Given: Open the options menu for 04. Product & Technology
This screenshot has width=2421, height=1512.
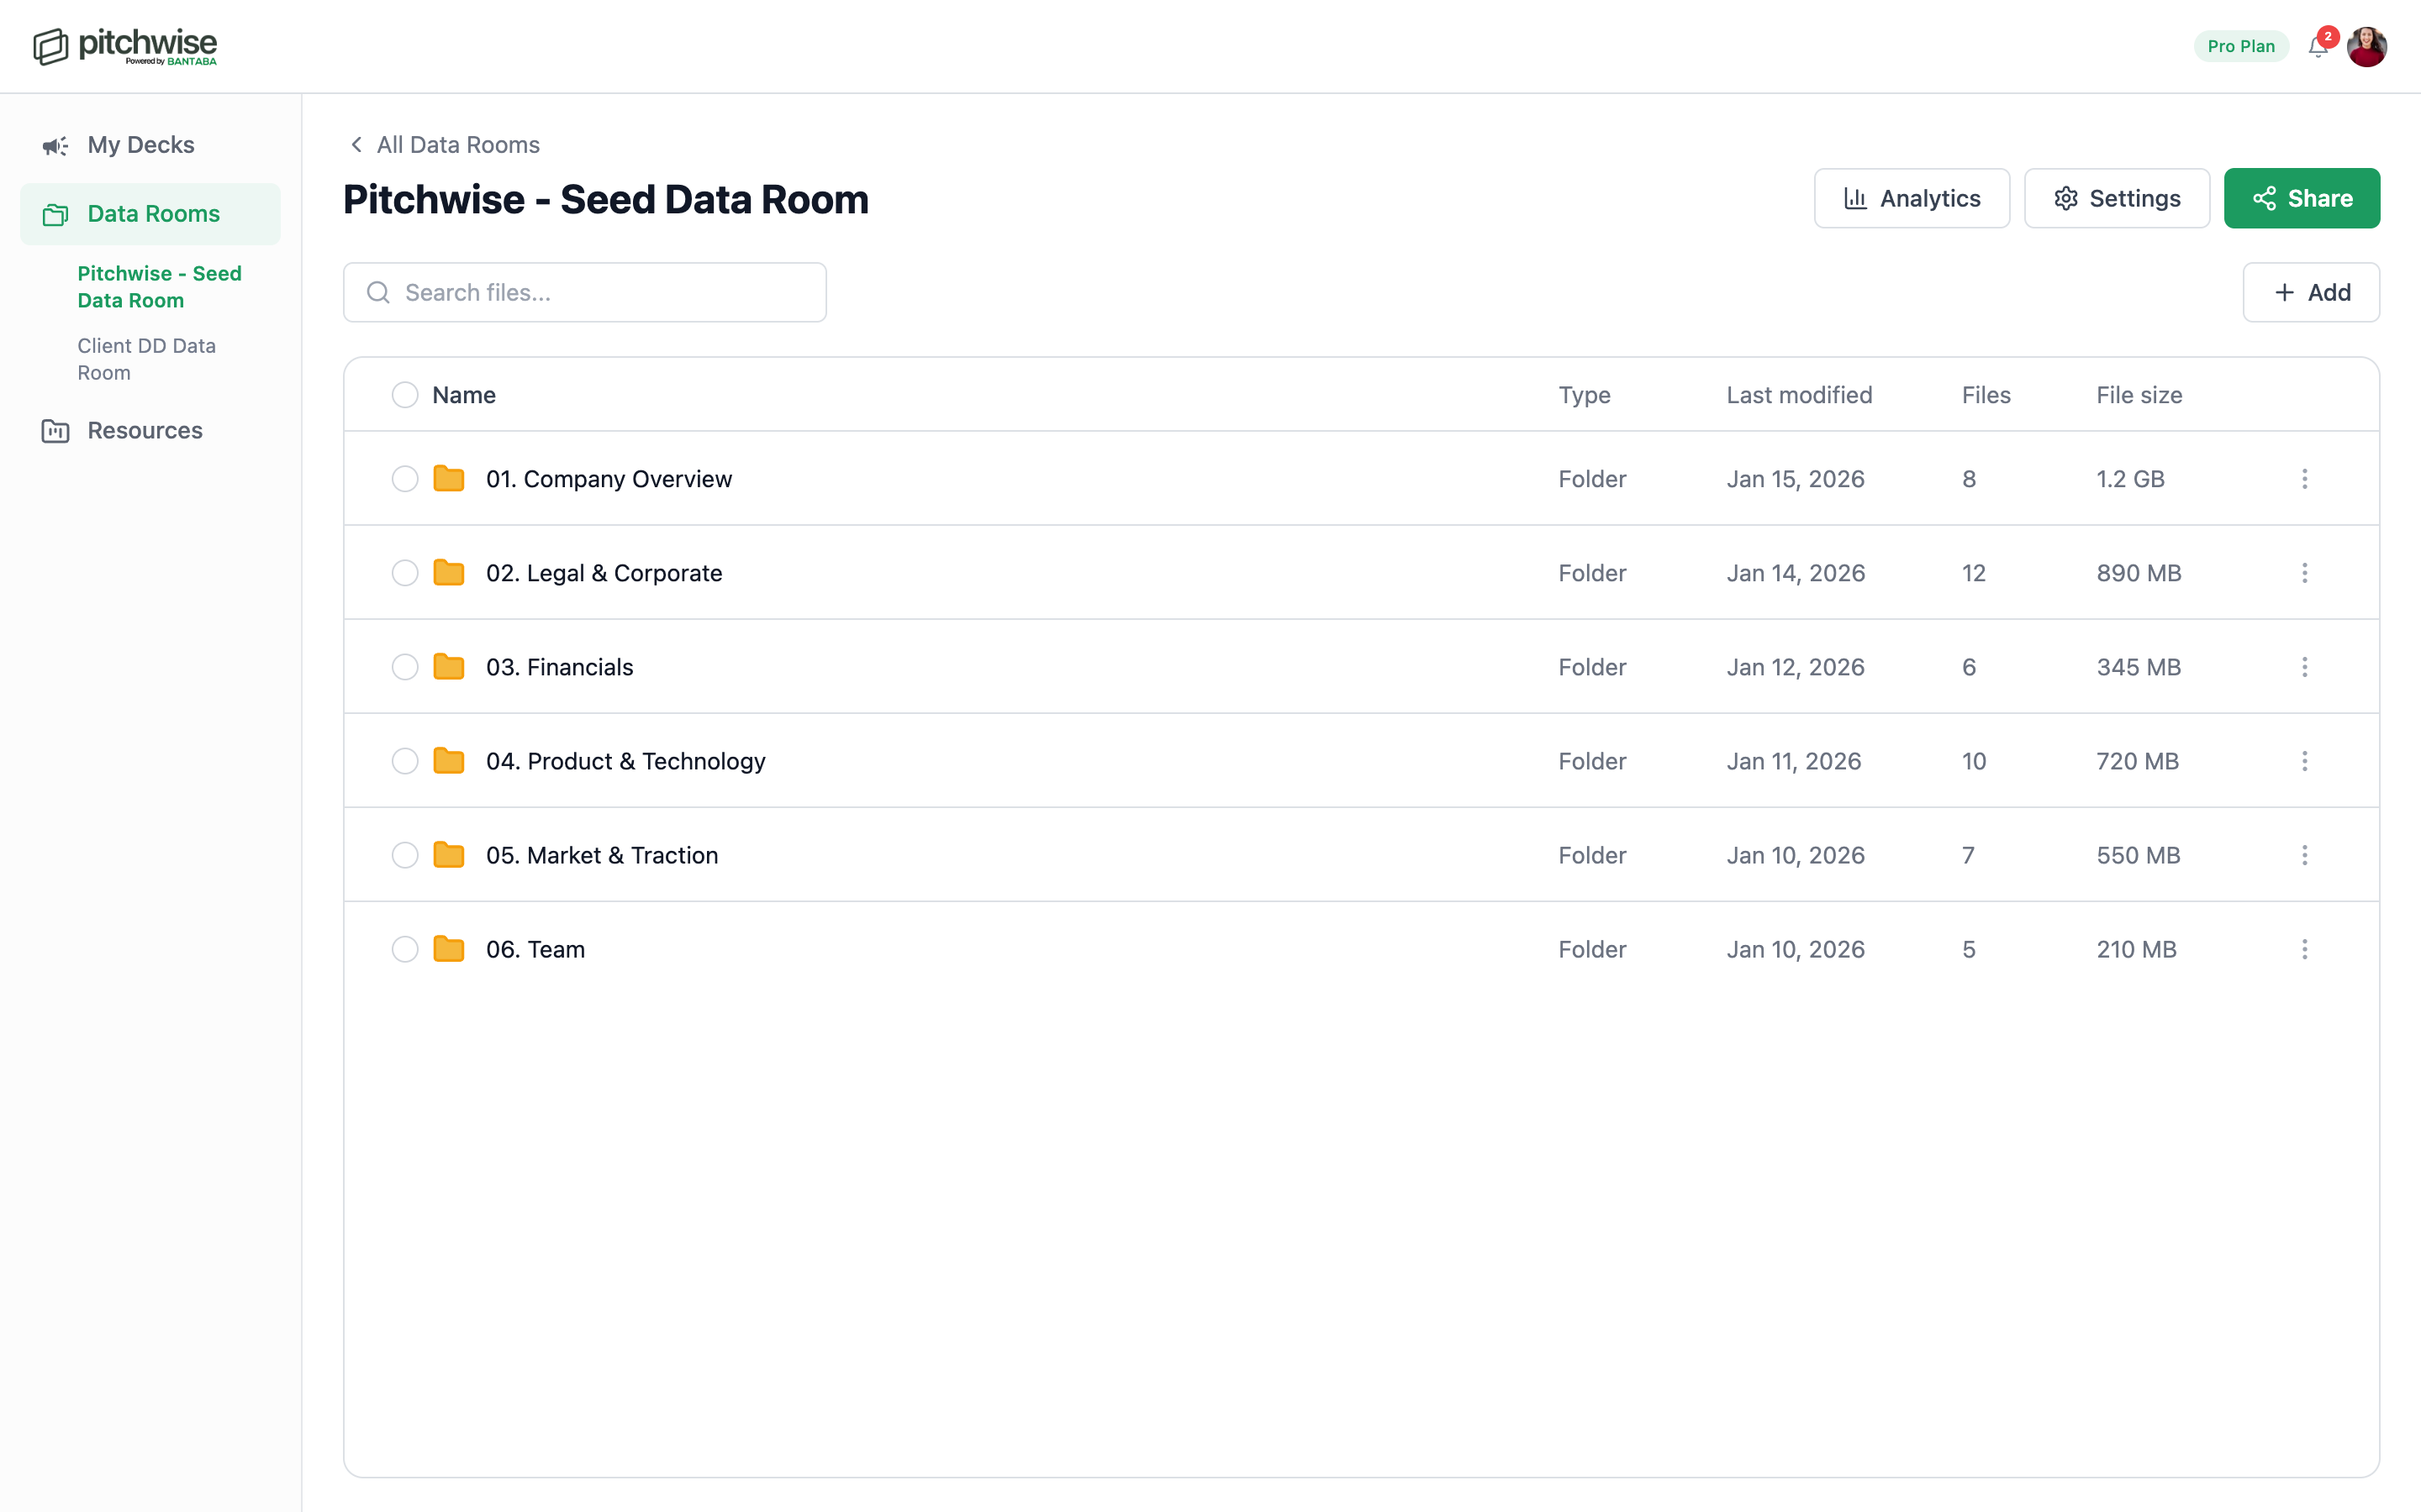Looking at the screenshot, I should [2305, 761].
